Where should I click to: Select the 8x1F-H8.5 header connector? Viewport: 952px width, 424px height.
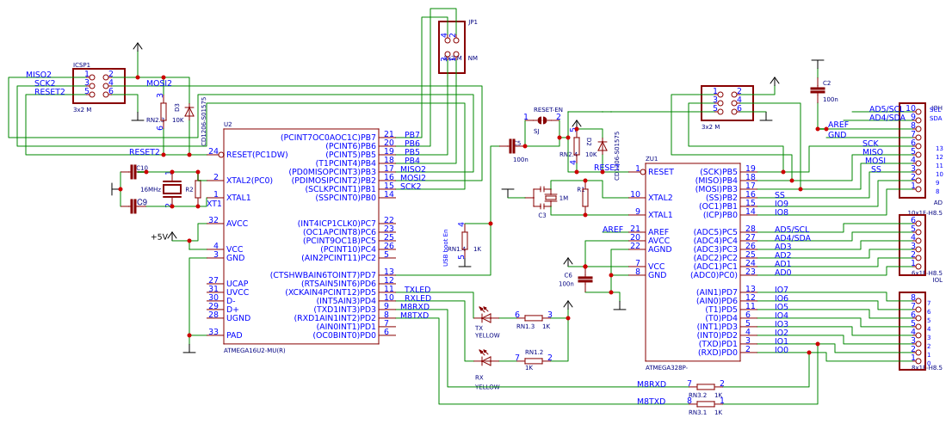912,330
